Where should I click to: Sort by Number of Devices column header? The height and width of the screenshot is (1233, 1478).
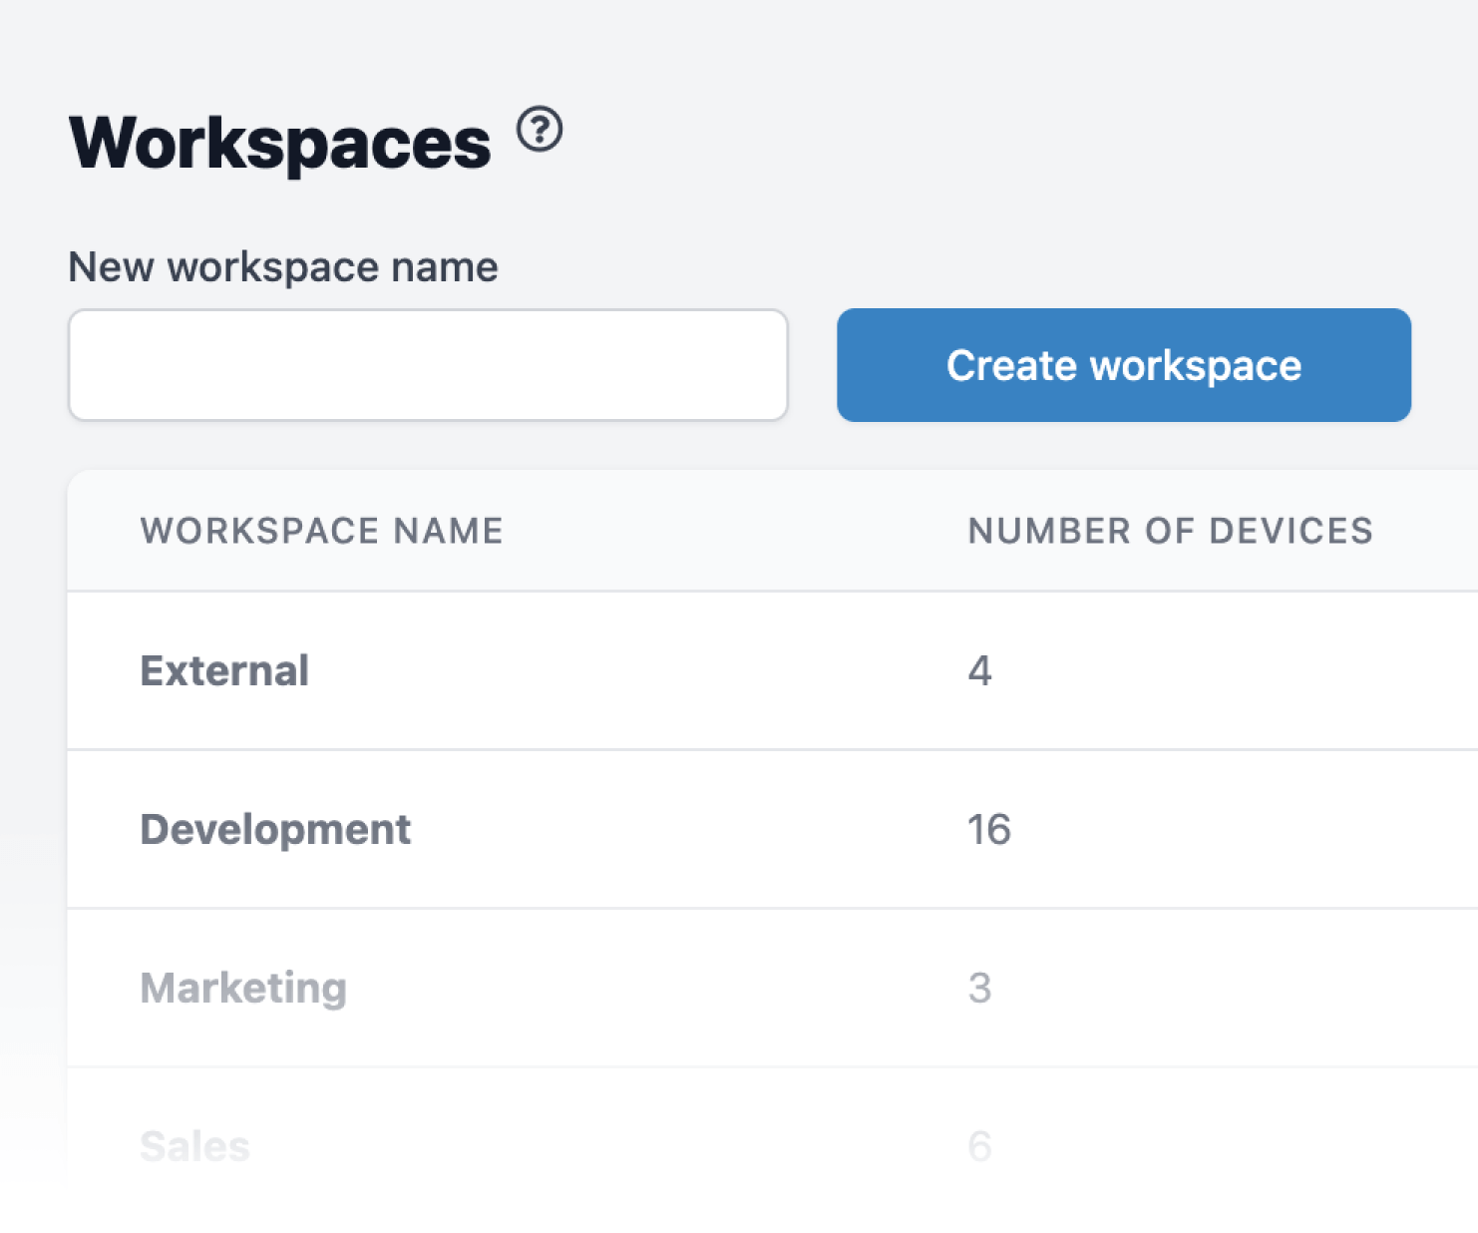coord(1170,531)
